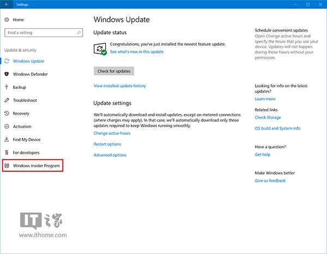The height and width of the screenshot is (254, 327).
Task: Click the Find My Device icon
Action: (7, 140)
